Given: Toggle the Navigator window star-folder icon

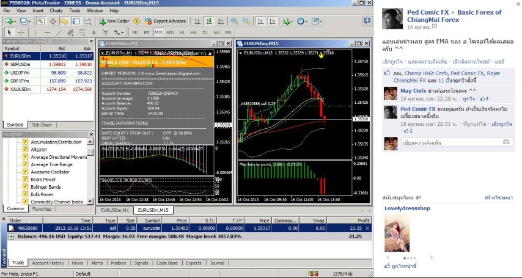Looking at the screenshot, I should click(x=64, y=21).
